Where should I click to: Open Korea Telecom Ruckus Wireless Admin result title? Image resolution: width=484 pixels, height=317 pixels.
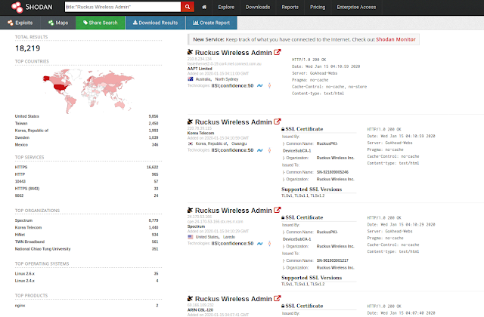coord(234,122)
